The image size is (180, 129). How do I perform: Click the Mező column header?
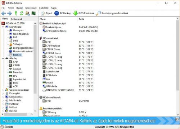click(42, 19)
